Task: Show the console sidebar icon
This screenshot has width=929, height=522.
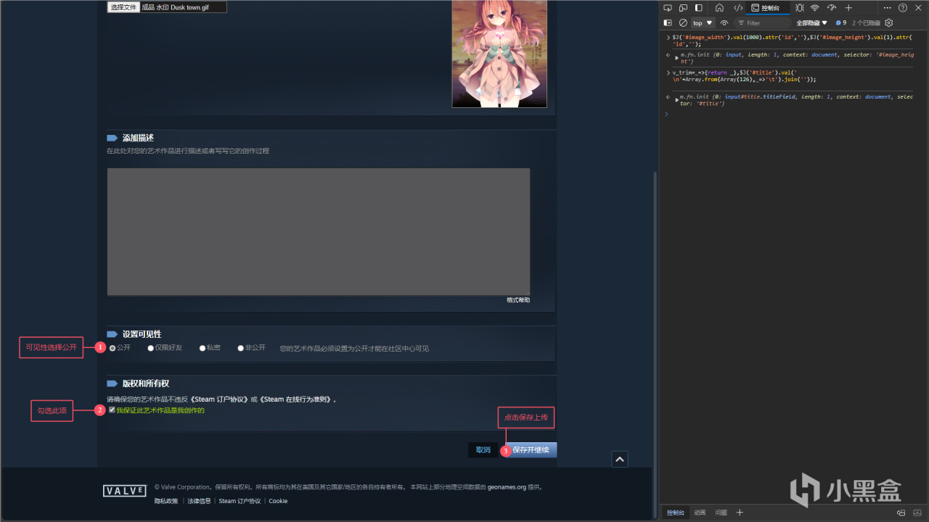Action: pos(668,23)
